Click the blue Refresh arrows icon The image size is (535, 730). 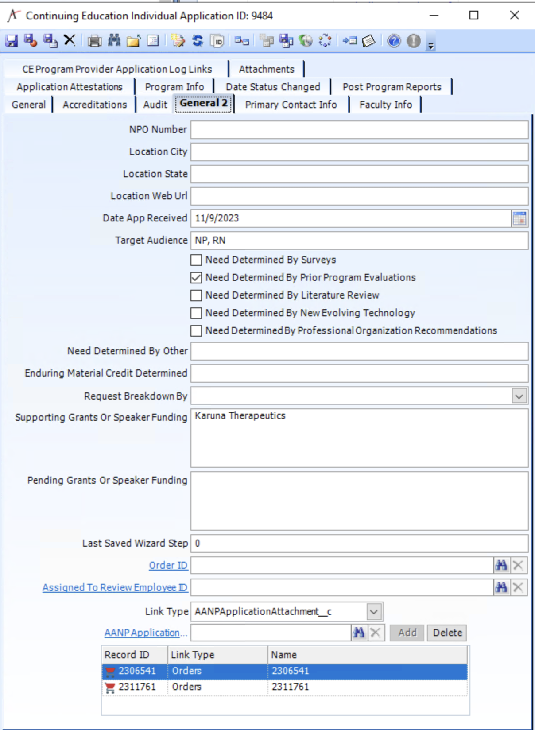(x=198, y=41)
